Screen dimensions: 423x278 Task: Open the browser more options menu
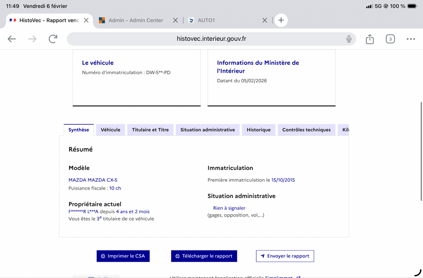pos(410,39)
